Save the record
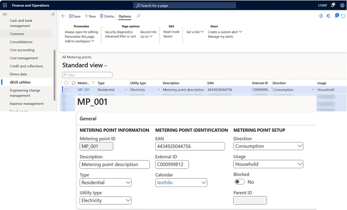Viewport: 347px width, 210px height. point(75,16)
